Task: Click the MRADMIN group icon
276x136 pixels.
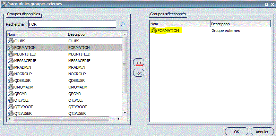Action: tap(11, 67)
